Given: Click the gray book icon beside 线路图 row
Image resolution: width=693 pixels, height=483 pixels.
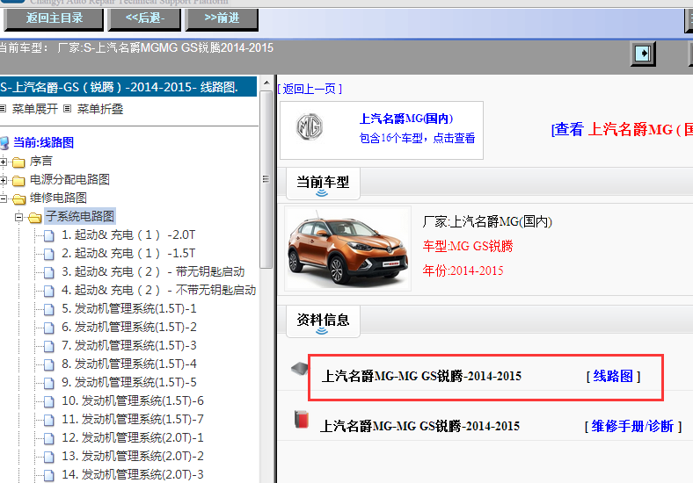Looking at the screenshot, I should (x=300, y=369).
